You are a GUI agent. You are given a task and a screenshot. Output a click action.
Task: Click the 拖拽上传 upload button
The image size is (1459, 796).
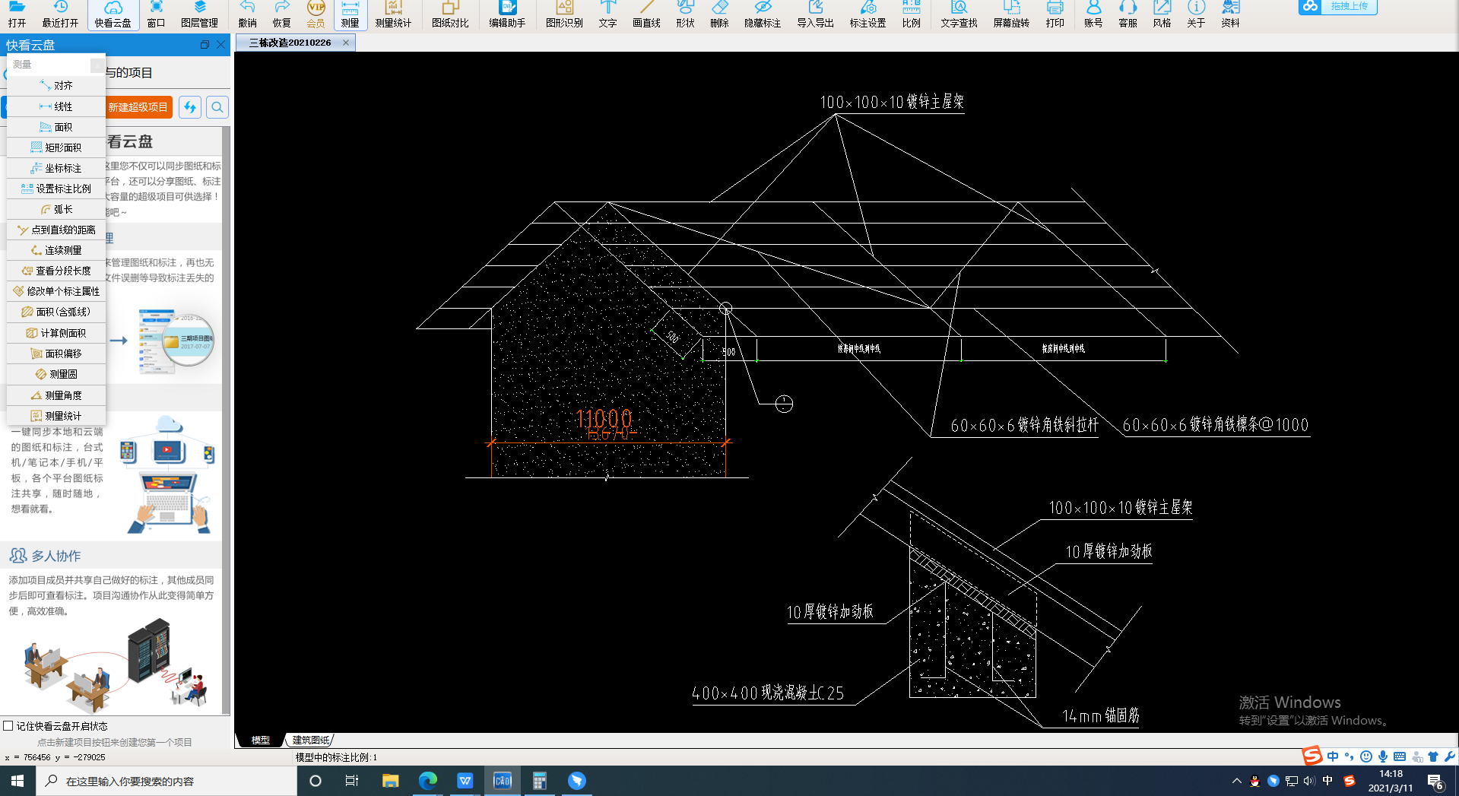[1337, 7]
